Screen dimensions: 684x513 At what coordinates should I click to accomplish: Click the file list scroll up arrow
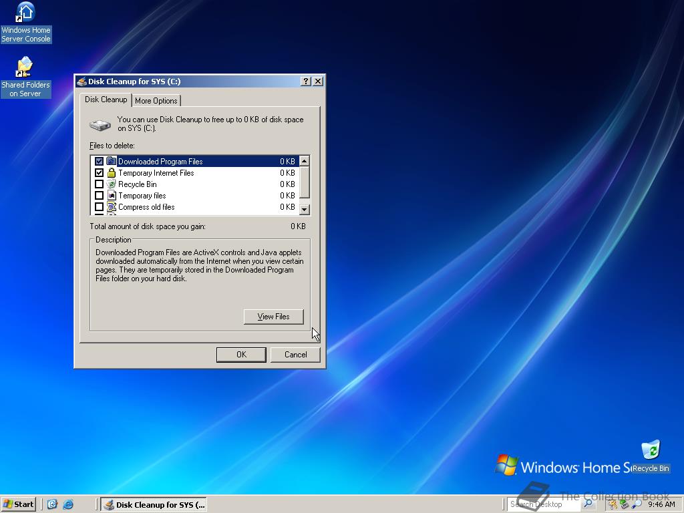point(305,161)
